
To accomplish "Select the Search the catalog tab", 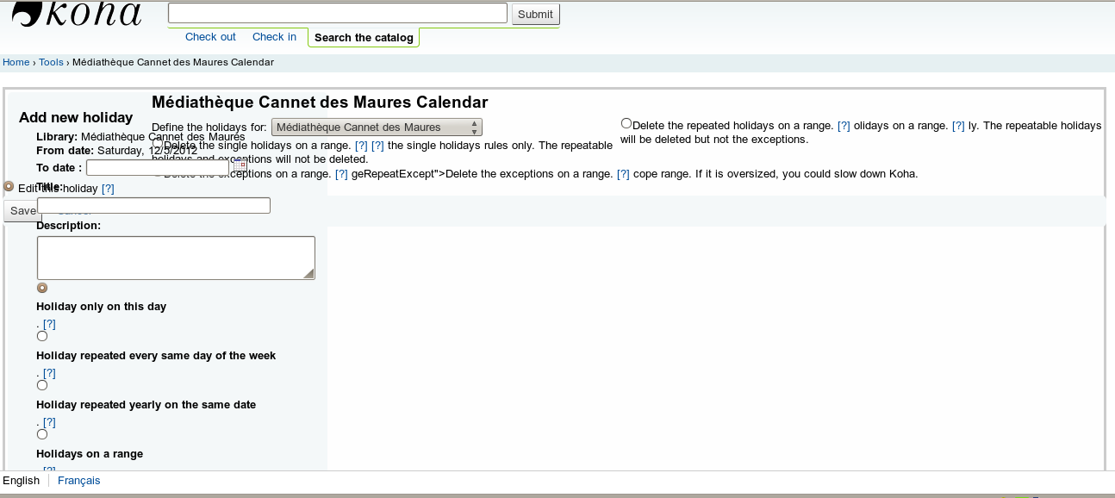I will 364,38.
